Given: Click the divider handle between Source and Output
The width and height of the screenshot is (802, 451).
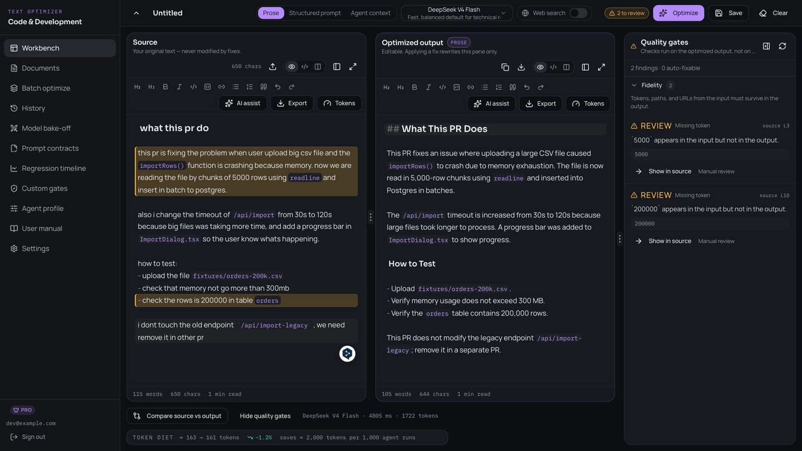Looking at the screenshot, I should pos(370,217).
